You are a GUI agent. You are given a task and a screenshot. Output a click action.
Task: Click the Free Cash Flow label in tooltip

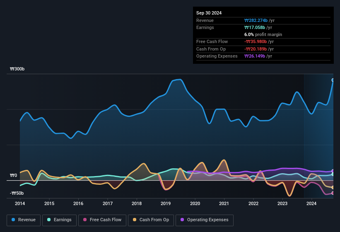[212, 41]
